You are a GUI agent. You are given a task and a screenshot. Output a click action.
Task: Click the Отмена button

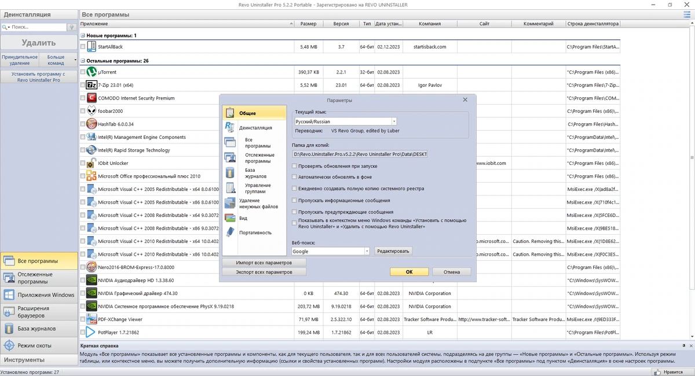(x=452, y=272)
